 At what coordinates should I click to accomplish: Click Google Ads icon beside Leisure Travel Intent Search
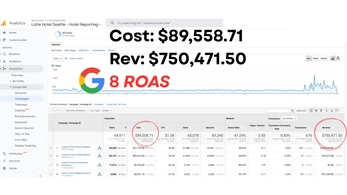point(99,156)
